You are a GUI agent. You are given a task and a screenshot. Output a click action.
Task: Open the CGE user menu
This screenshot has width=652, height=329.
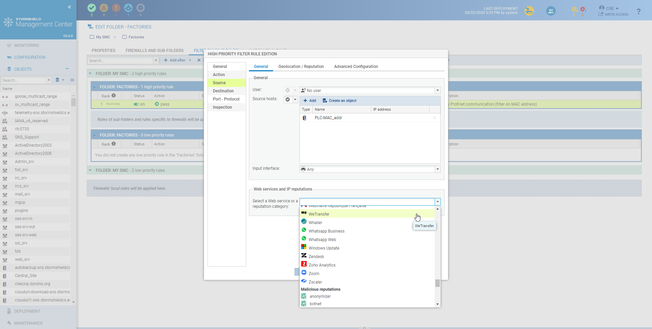point(609,8)
